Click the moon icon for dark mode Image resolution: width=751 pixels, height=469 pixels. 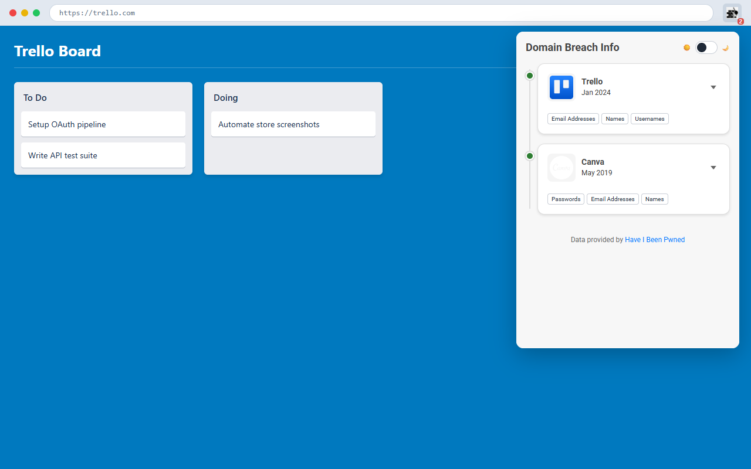click(x=725, y=47)
